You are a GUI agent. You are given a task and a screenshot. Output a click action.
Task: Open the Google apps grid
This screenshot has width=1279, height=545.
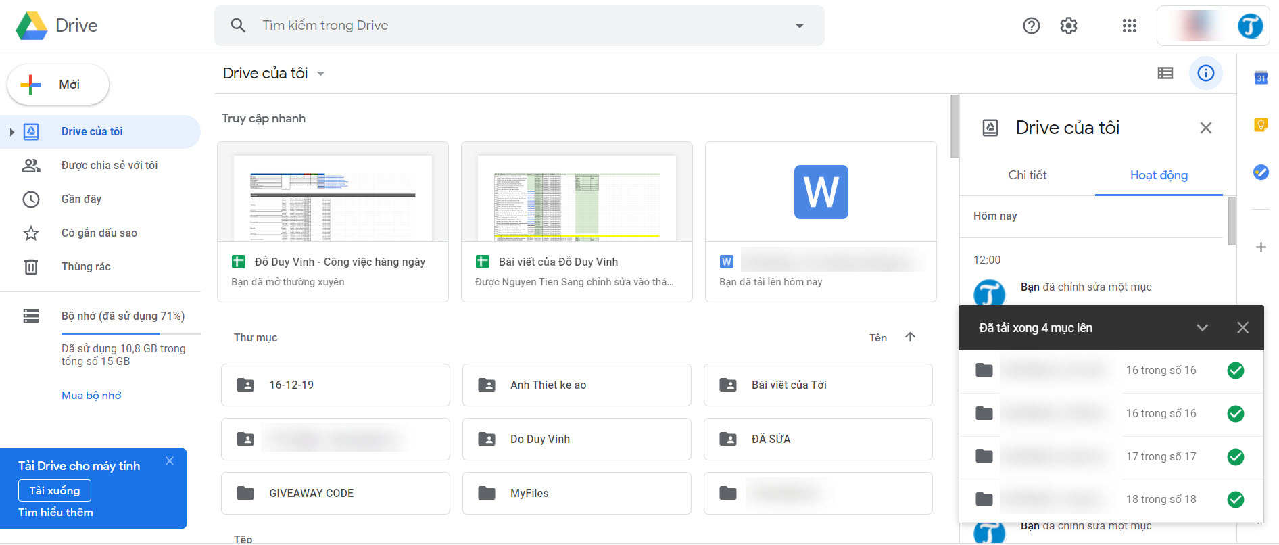[1129, 26]
